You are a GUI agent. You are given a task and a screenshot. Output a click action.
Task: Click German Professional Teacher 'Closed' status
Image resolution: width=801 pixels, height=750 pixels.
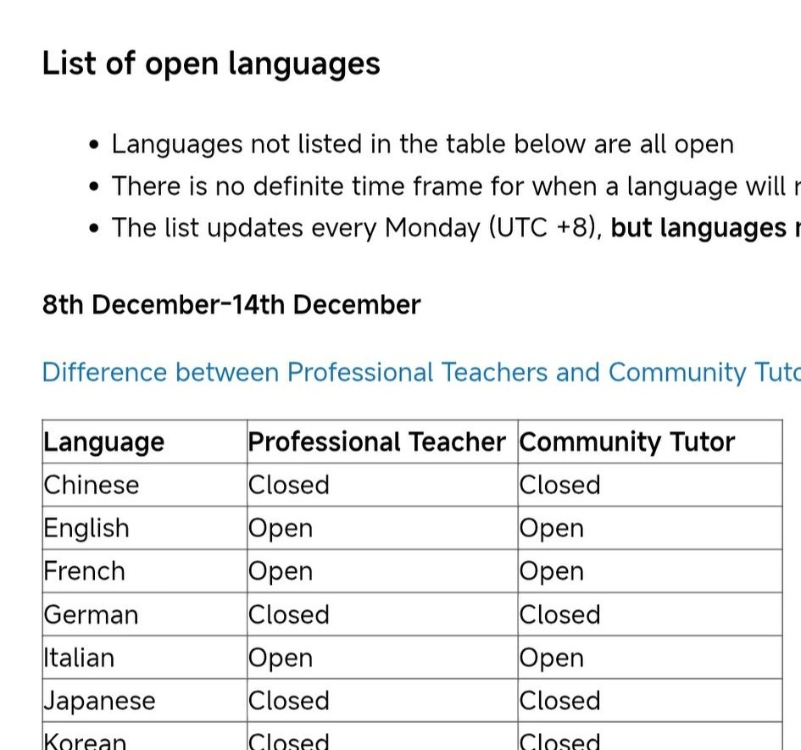[x=289, y=614]
